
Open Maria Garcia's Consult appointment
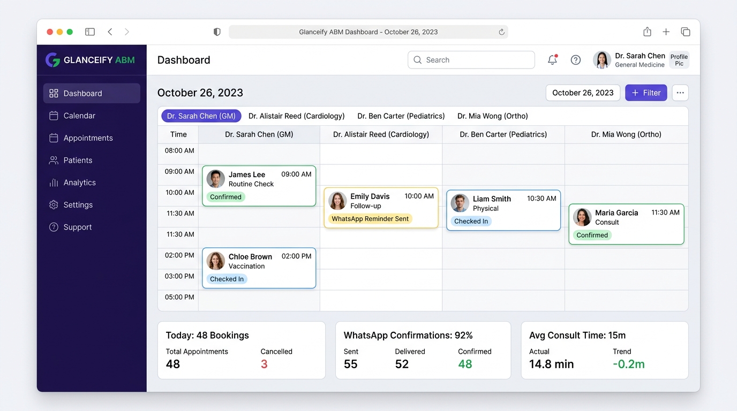(x=626, y=224)
